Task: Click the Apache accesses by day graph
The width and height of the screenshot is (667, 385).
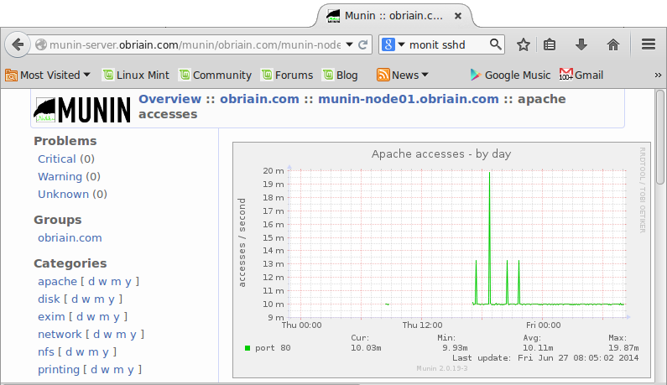Action: click(x=441, y=260)
